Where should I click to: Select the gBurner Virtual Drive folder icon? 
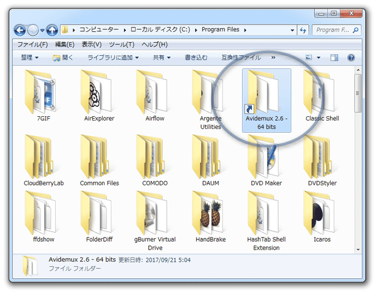(152, 213)
